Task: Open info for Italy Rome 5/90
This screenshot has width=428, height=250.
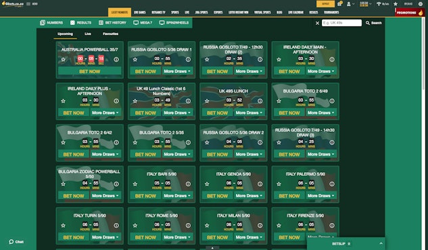Action: [188, 226]
